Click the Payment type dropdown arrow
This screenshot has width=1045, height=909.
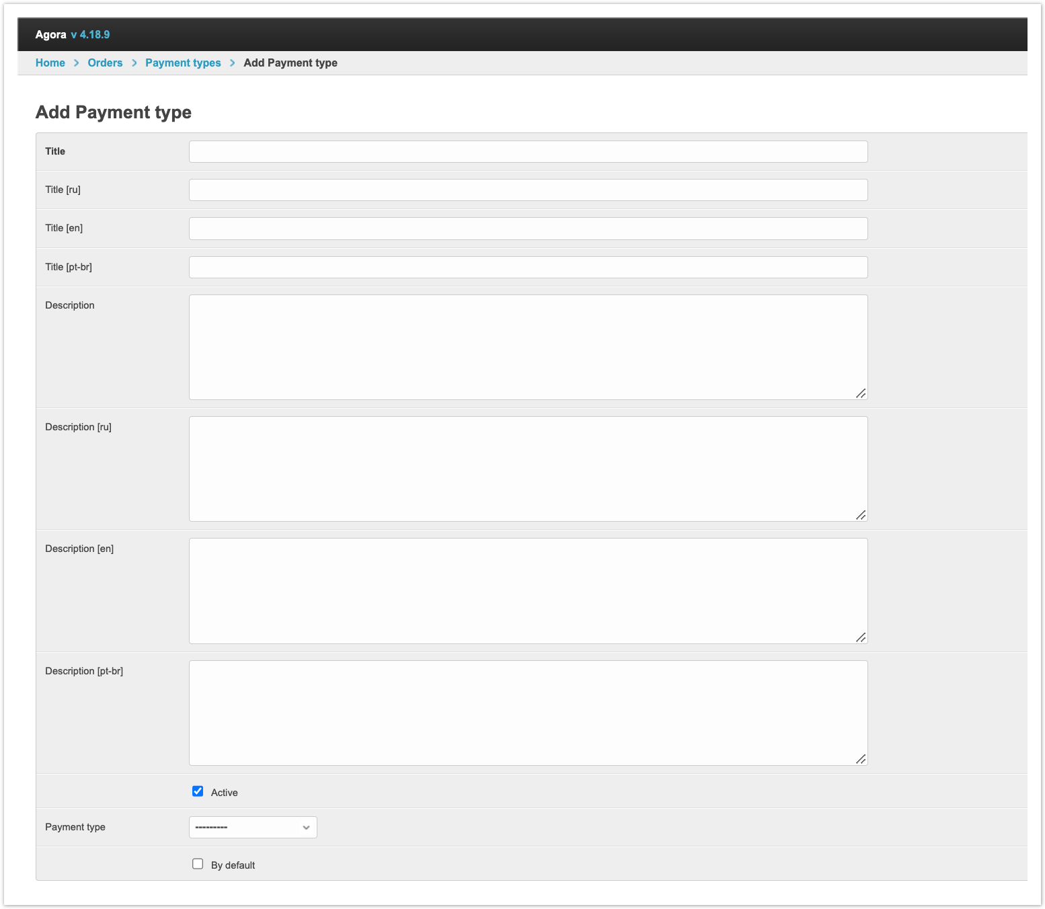(x=306, y=827)
